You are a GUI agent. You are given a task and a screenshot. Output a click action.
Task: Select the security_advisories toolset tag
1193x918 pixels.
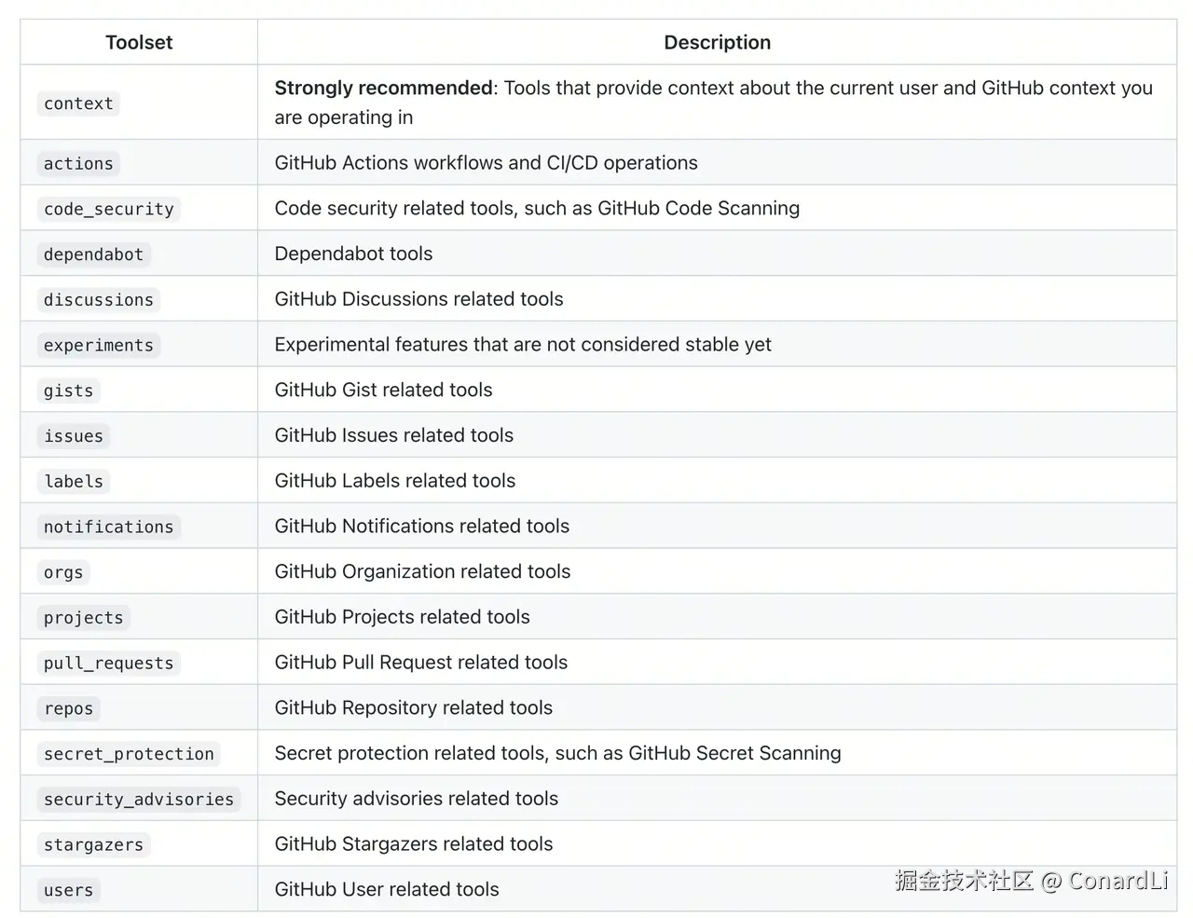[x=139, y=800]
